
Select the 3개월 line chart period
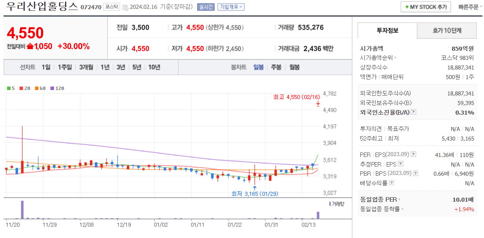pyautogui.click(x=86, y=67)
